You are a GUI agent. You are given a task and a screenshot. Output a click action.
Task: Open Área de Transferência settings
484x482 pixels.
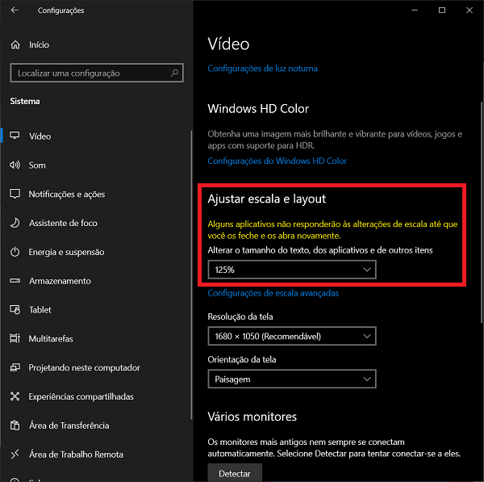point(69,425)
